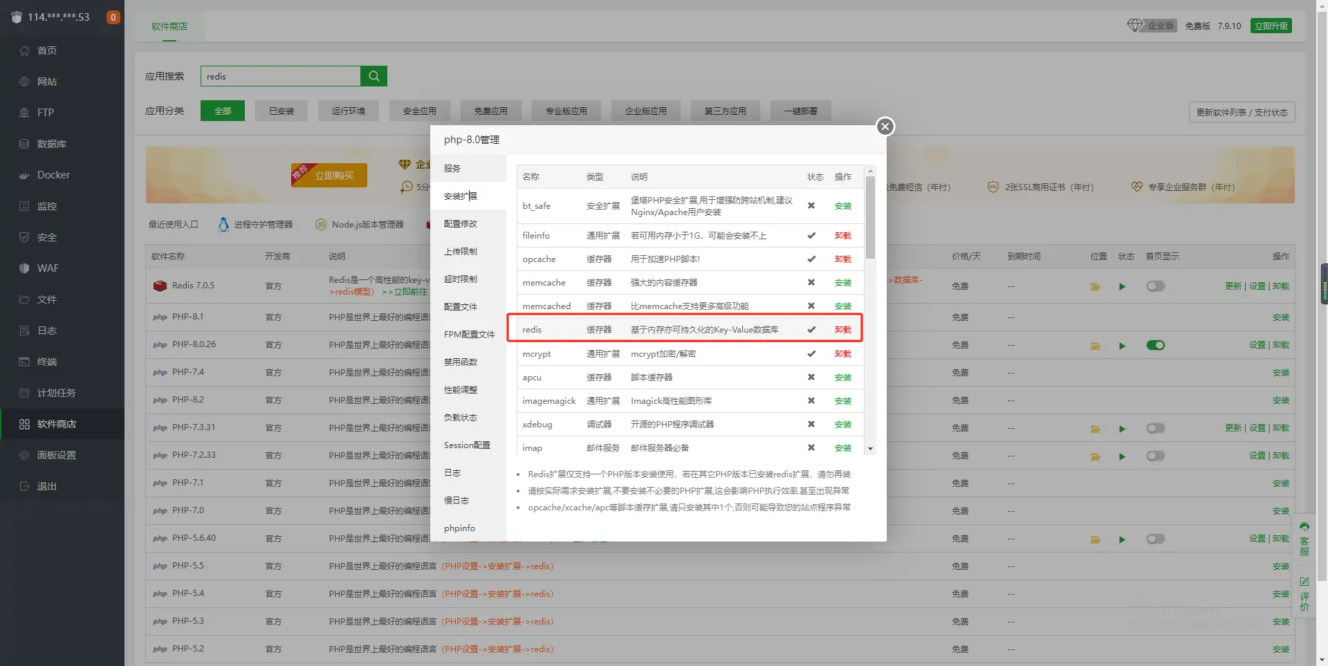Install the bt_safe extension
The width and height of the screenshot is (1328, 666).
tap(842, 206)
